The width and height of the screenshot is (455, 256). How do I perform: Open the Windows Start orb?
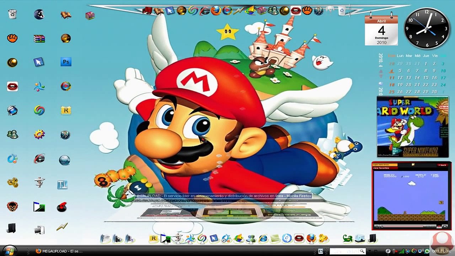[10, 251]
